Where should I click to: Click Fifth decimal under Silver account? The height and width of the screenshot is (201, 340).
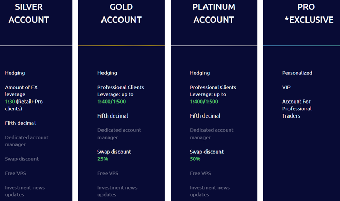(20, 123)
